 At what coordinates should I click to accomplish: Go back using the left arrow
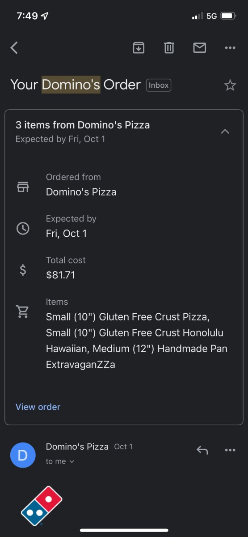click(x=14, y=48)
